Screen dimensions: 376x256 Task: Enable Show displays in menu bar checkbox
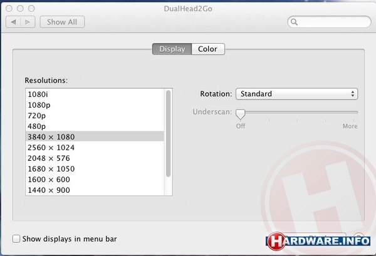click(x=16, y=238)
